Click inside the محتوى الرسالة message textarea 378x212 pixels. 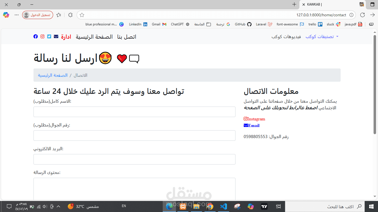134,189
